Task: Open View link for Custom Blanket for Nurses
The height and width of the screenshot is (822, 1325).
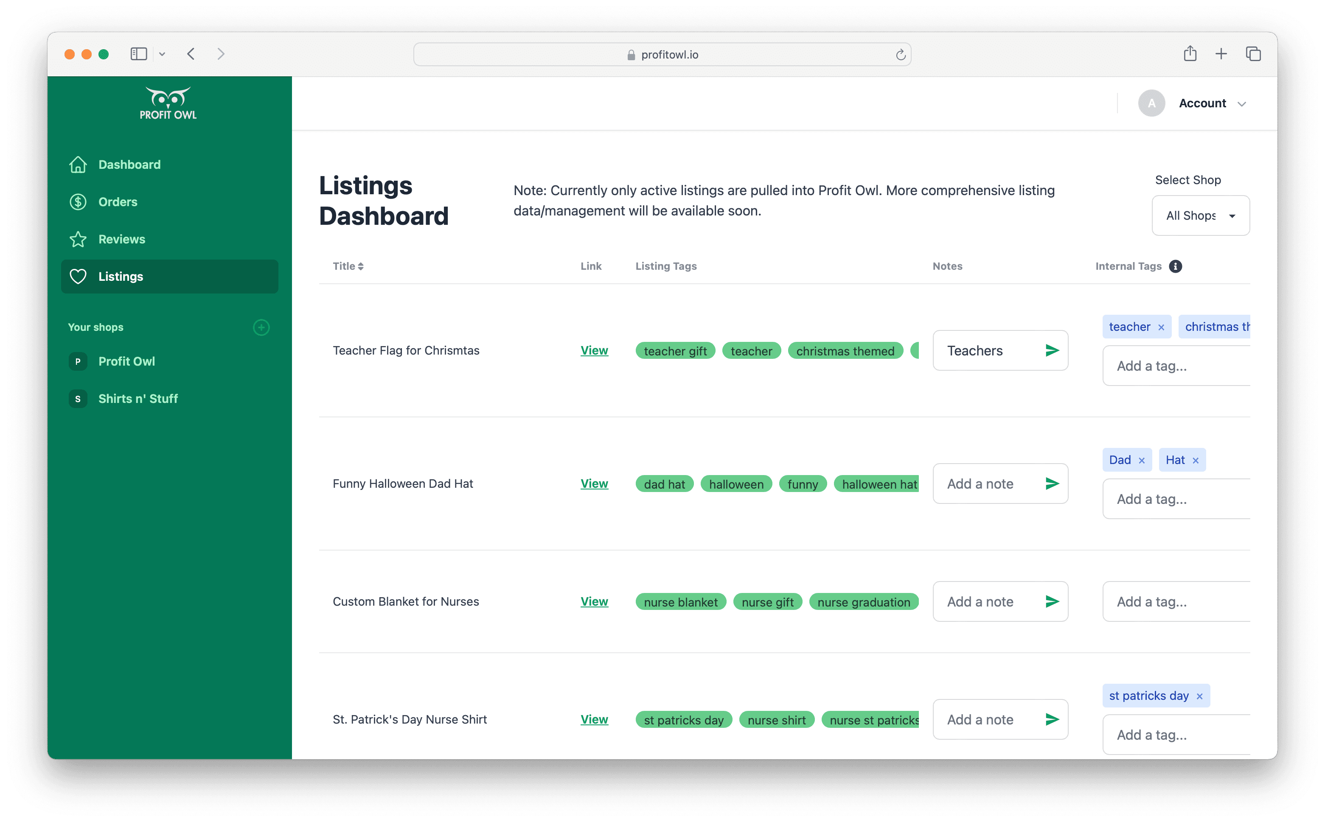Action: (x=594, y=602)
